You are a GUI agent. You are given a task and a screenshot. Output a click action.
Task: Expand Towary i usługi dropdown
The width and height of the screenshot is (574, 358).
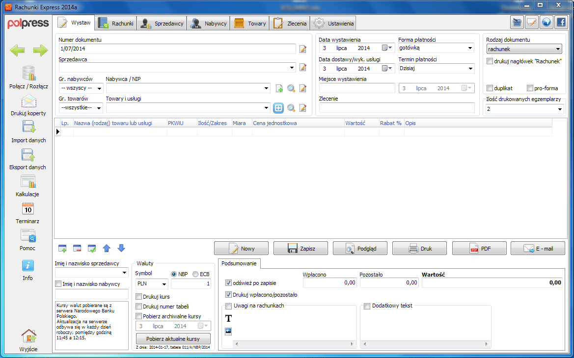click(x=266, y=108)
